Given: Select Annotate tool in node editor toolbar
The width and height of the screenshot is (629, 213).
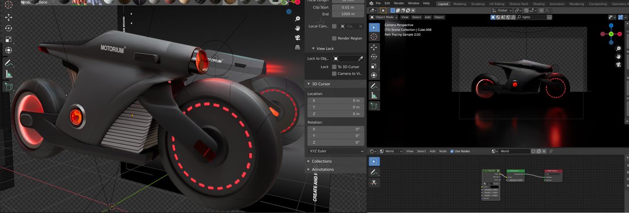Looking at the screenshot, I should [x=374, y=172].
